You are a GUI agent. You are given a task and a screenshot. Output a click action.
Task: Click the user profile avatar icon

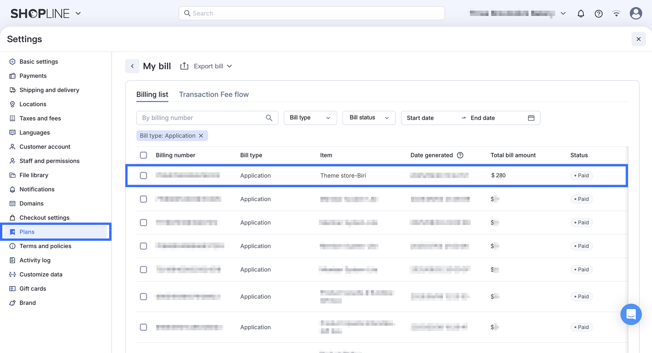(x=636, y=13)
